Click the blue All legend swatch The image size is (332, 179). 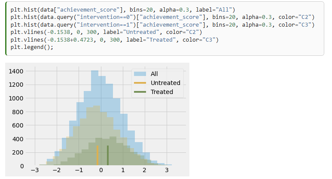pyautogui.click(x=140, y=74)
